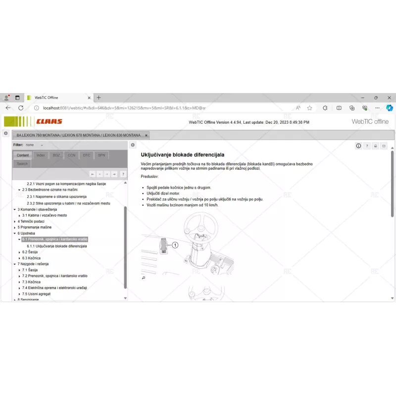Expand the 7.3 Kočnica tree branch

pyautogui.click(x=19, y=281)
